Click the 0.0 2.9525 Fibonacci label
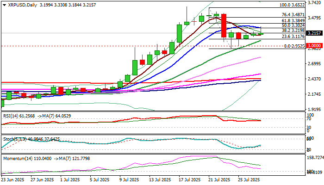324x185 pixels. (294, 46)
